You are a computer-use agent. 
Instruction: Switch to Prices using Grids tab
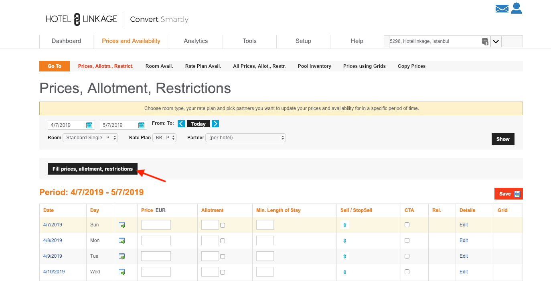click(365, 66)
